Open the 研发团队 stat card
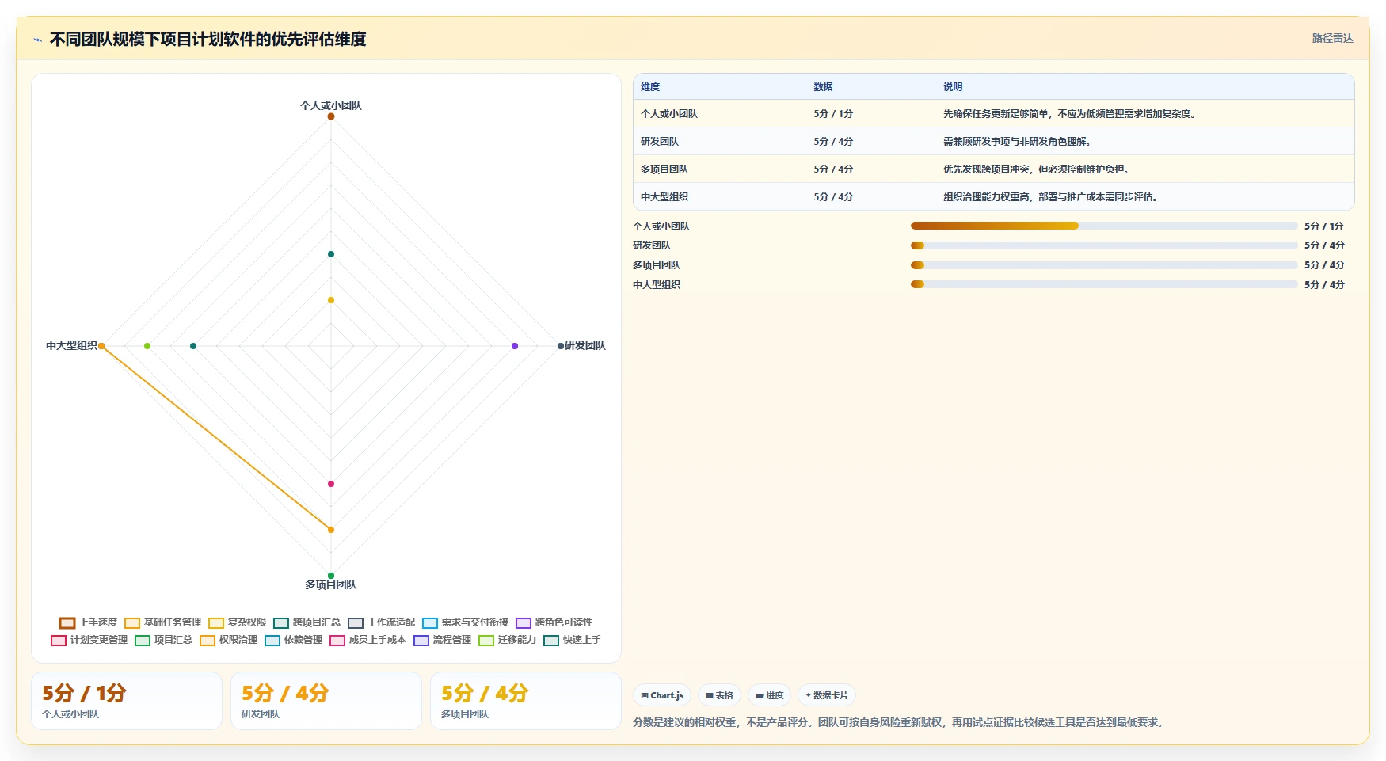 [326, 701]
